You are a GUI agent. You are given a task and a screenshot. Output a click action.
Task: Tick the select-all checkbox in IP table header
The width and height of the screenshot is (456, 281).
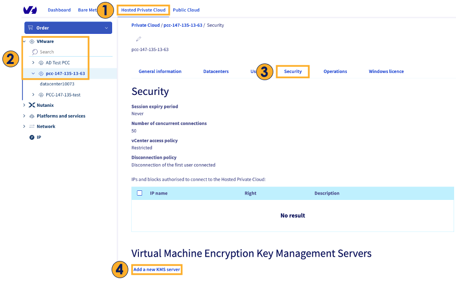coord(140,193)
